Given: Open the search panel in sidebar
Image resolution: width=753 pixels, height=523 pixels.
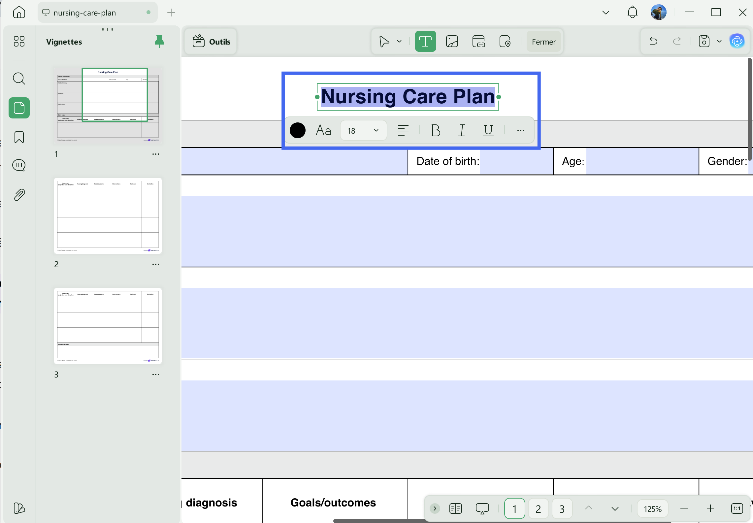Looking at the screenshot, I should (19, 79).
